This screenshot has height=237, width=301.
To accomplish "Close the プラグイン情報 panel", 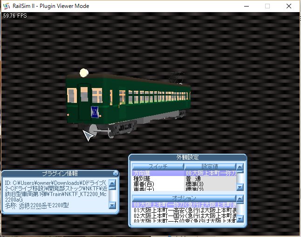I will coord(116,174).
